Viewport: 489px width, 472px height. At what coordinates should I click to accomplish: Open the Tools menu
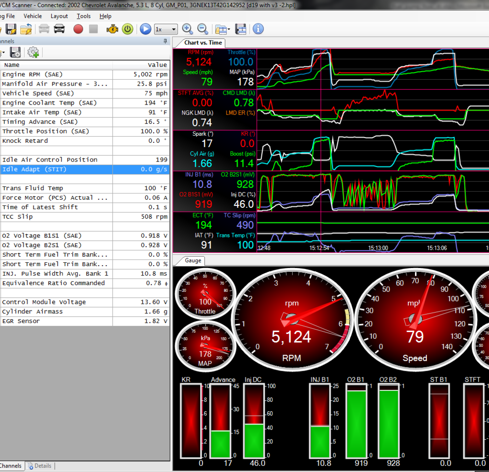84,16
